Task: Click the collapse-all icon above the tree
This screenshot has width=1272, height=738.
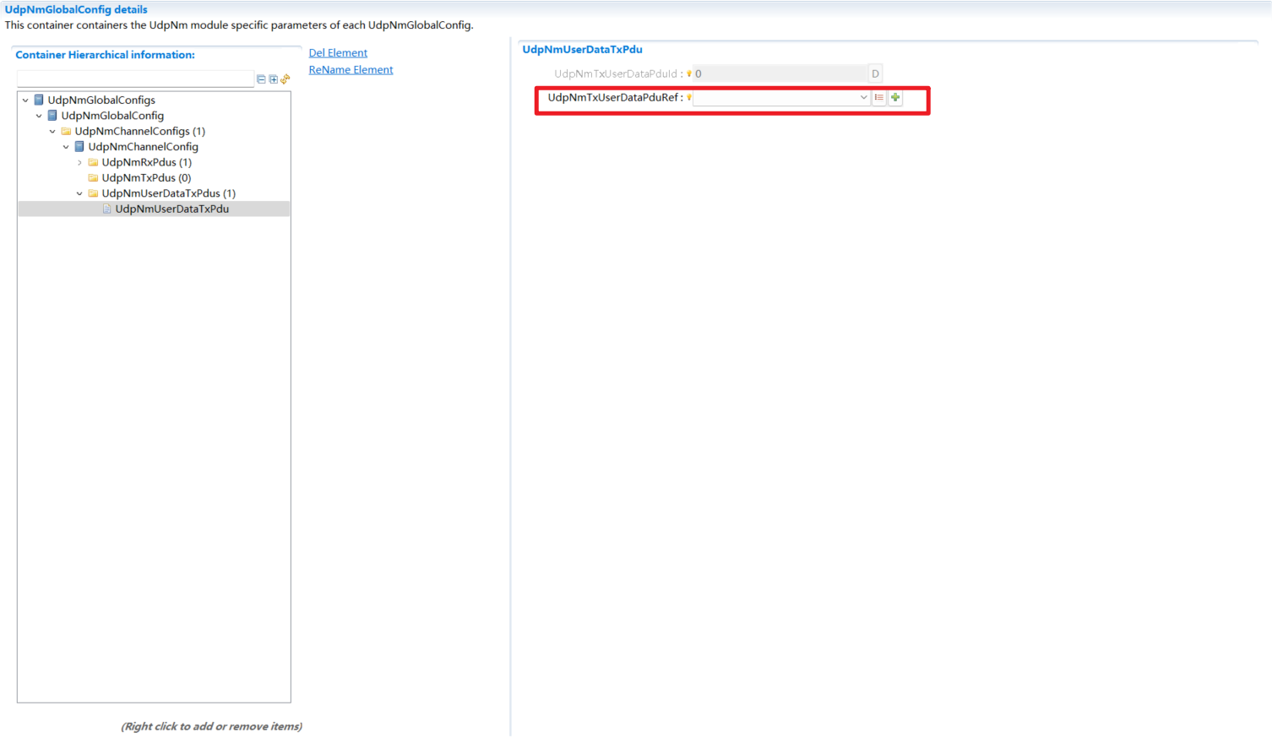Action: pos(261,79)
